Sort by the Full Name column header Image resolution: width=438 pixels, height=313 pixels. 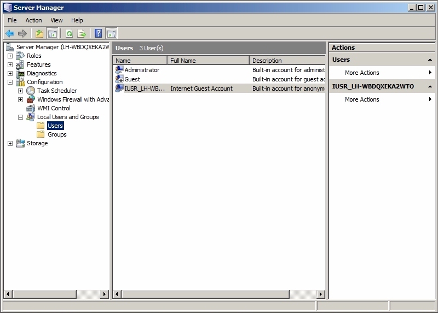point(208,60)
